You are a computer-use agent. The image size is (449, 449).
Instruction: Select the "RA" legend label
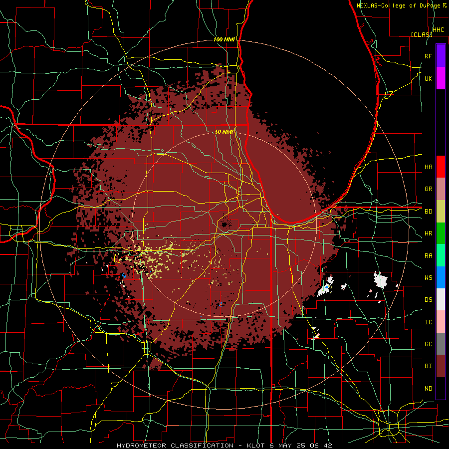(428, 256)
